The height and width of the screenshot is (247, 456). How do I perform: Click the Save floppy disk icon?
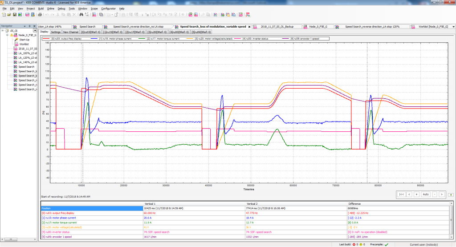[x=15, y=15]
